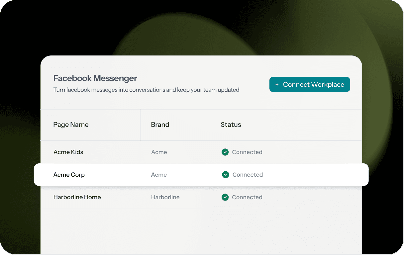
Task: Click the Brand column header
Action: point(160,125)
